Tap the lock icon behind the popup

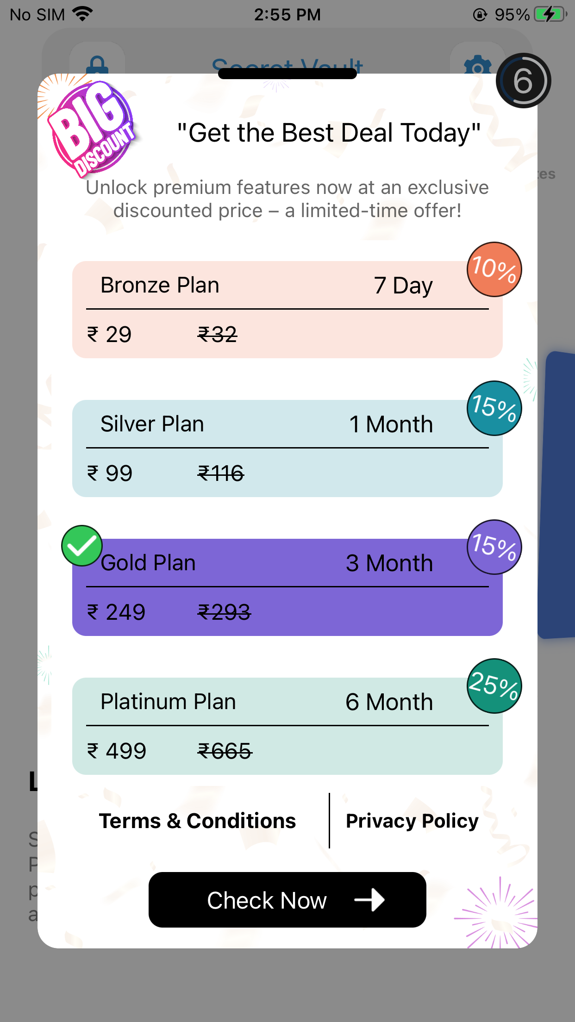point(97,64)
